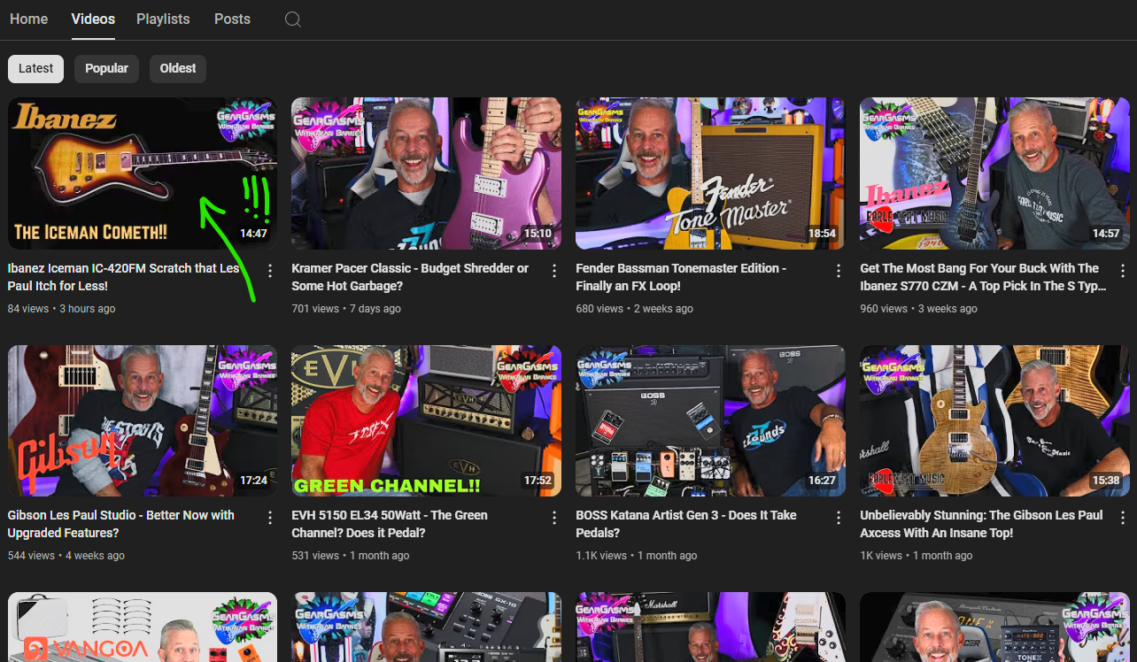Image resolution: width=1137 pixels, height=662 pixels.
Task: Open the VANGOA video thumbnail
Action: pyautogui.click(x=143, y=627)
